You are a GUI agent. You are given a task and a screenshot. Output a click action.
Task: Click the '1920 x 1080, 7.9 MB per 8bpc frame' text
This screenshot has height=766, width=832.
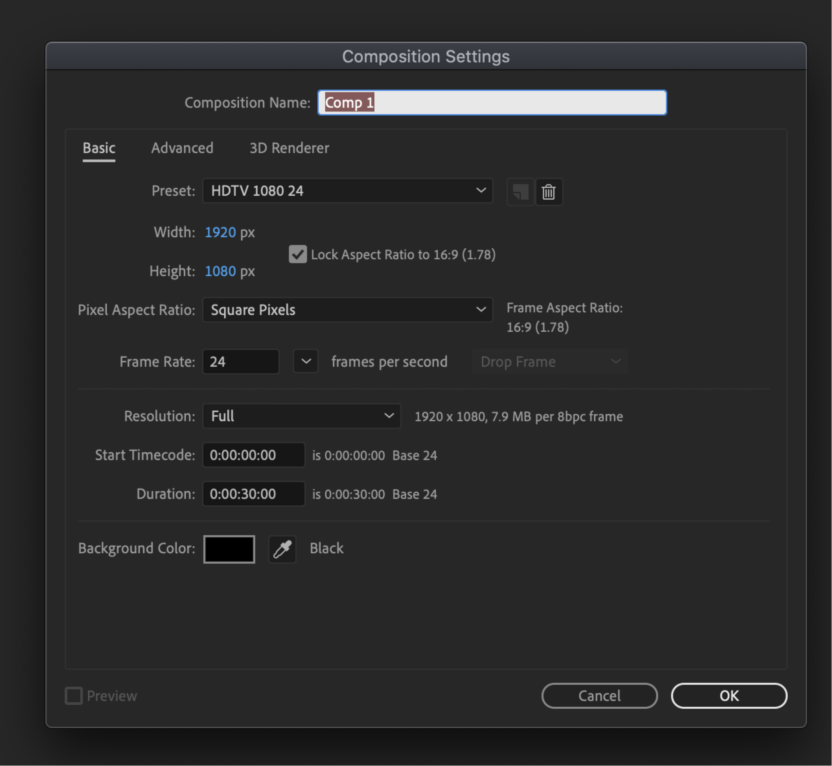(x=519, y=417)
